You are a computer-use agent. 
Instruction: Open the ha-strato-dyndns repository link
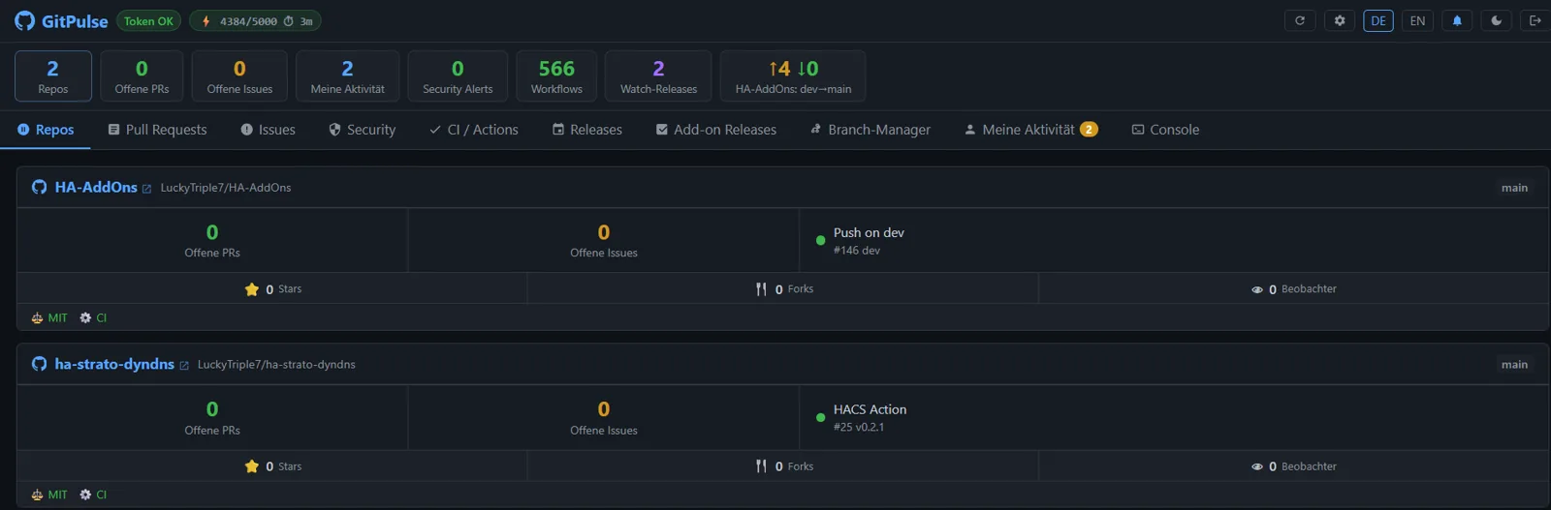[x=114, y=365]
